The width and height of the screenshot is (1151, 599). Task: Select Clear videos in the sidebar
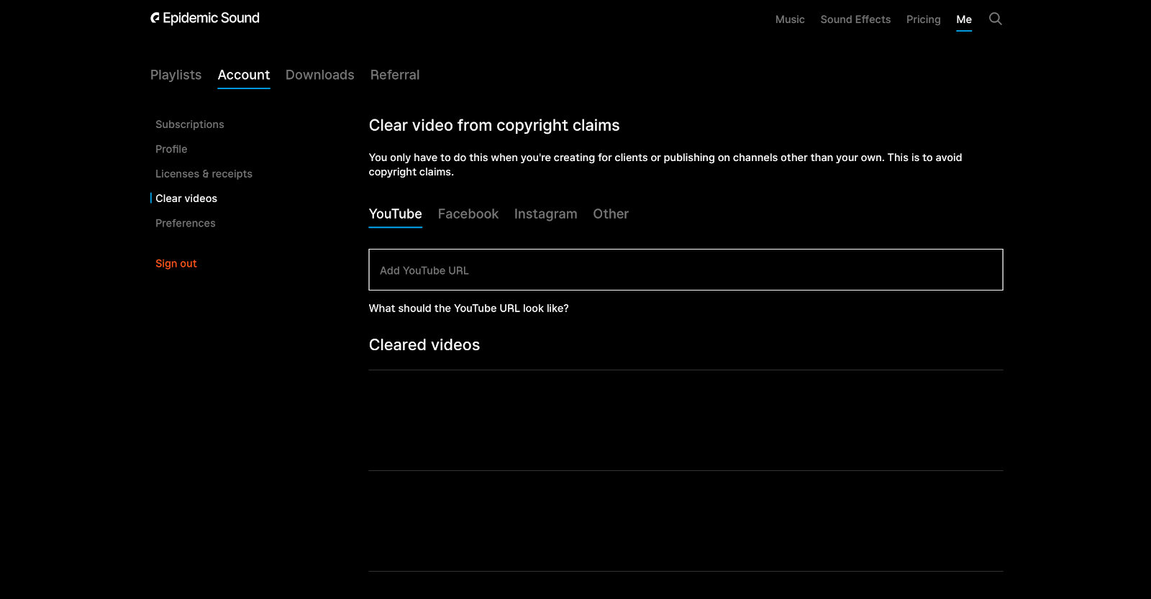pos(186,198)
